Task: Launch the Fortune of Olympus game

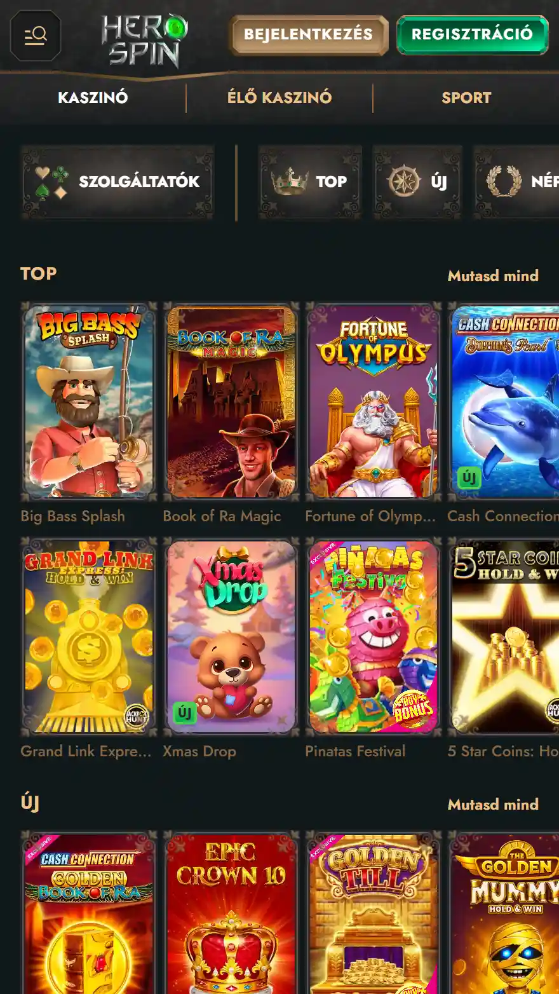Action: [374, 402]
